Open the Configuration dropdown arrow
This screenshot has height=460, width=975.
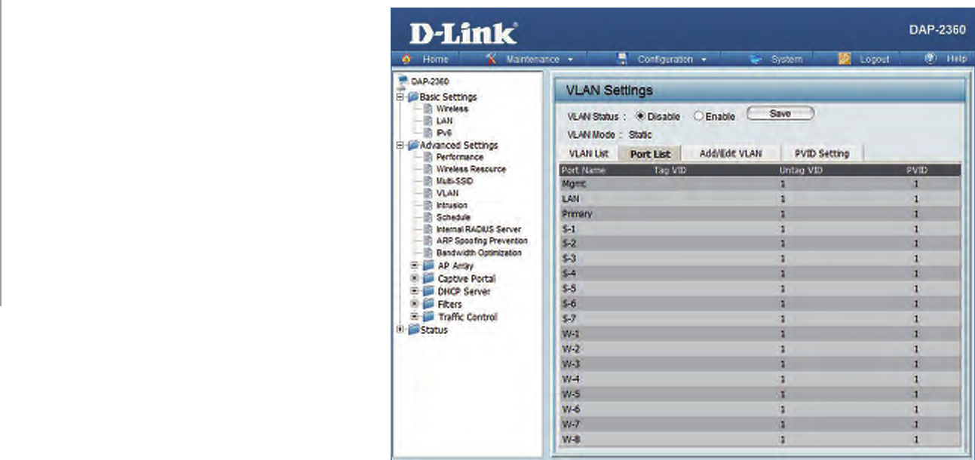click(x=704, y=60)
